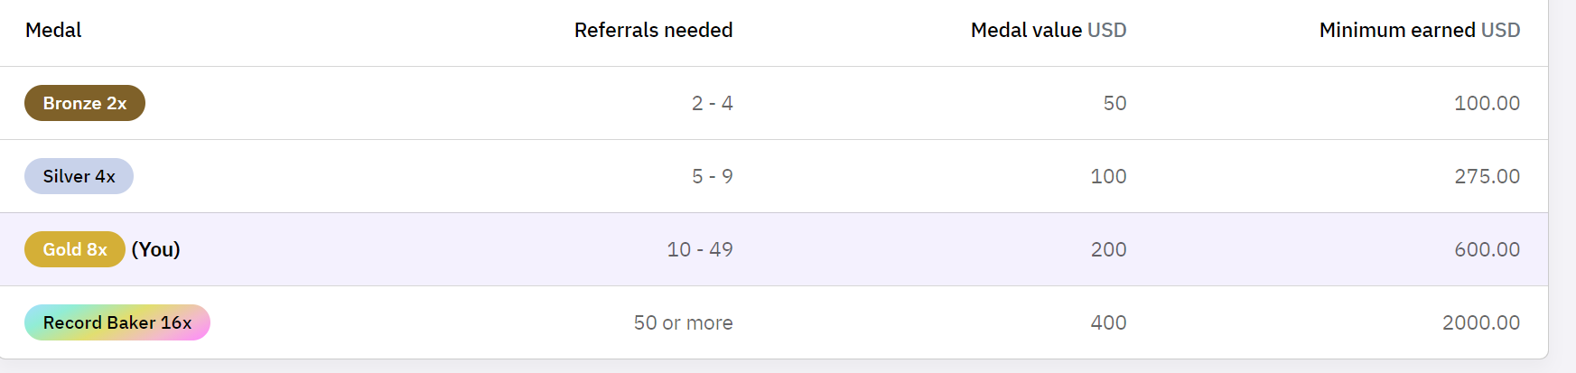Click the Minimum earned USD header
The width and height of the screenshot is (1576, 373).
(x=1419, y=30)
